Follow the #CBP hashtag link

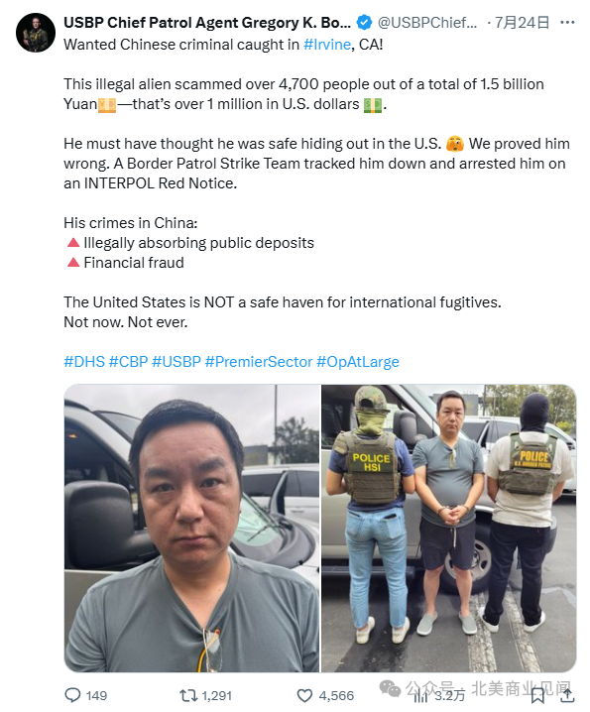pos(128,361)
